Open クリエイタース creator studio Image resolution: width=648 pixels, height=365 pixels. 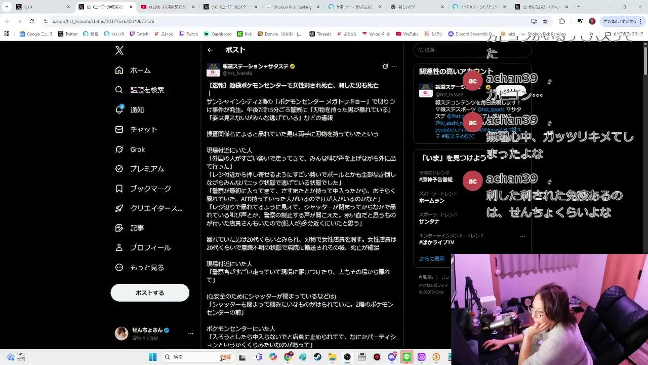149,208
